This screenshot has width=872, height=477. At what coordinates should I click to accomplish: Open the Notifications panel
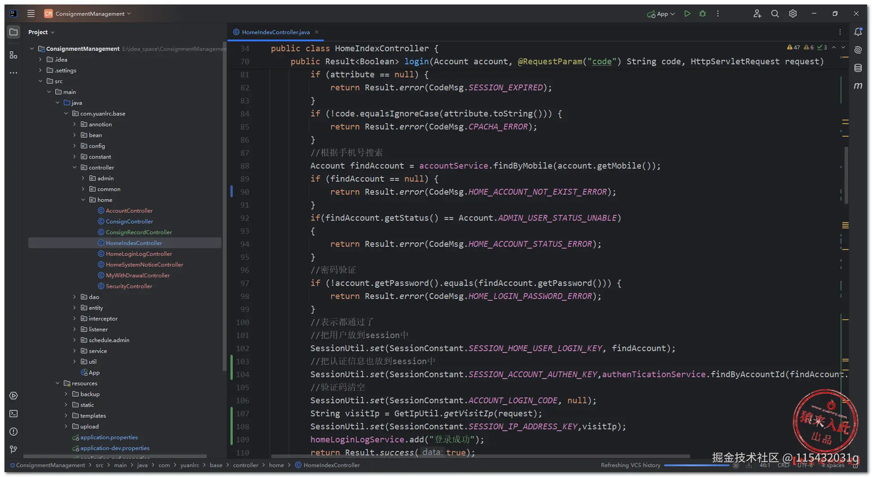click(x=858, y=32)
